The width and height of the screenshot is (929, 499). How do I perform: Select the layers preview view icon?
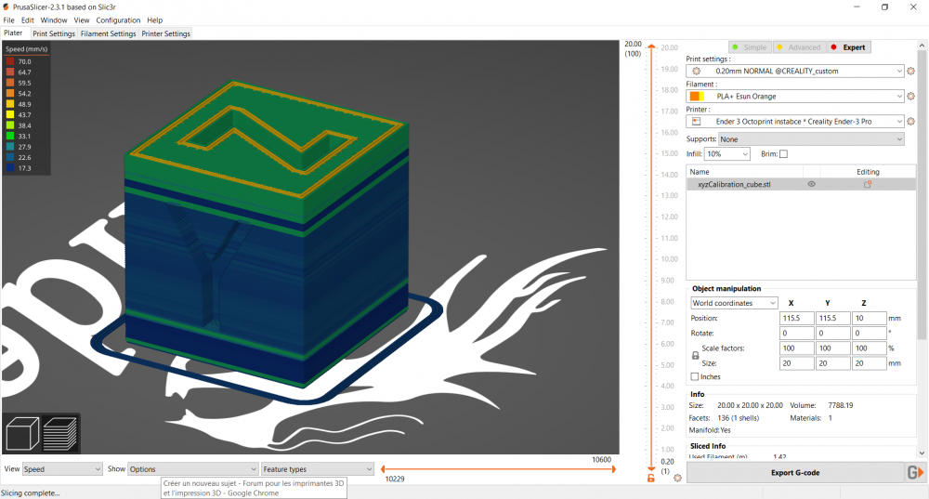[x=59, y=434]
